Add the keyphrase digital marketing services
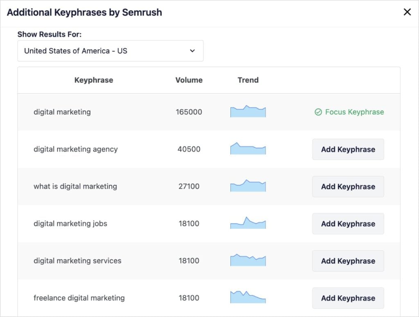The image size is (419, 317). [348, 261]
